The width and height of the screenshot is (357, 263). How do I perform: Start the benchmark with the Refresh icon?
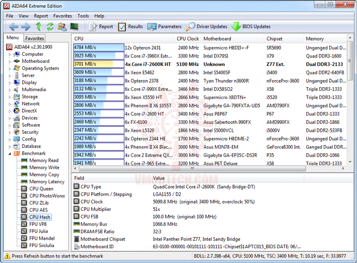coord(50,27)
